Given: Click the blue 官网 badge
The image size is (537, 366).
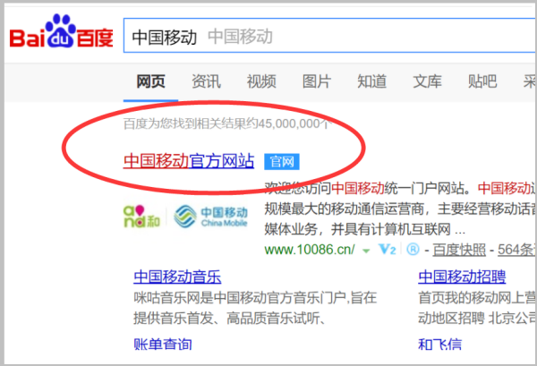Looking at the screenshot, I should [x=282, y=162].
